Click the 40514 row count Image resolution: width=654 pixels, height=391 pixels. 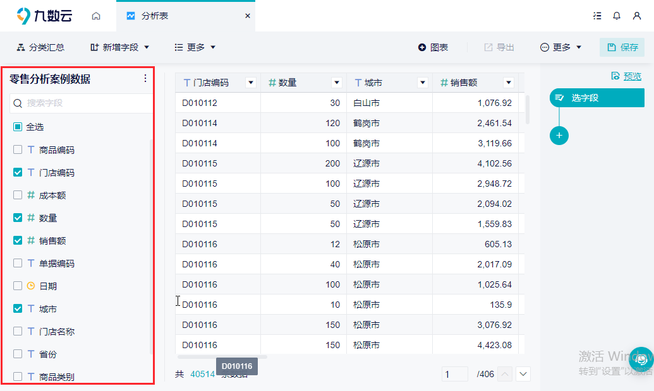(x=202, y=374)
